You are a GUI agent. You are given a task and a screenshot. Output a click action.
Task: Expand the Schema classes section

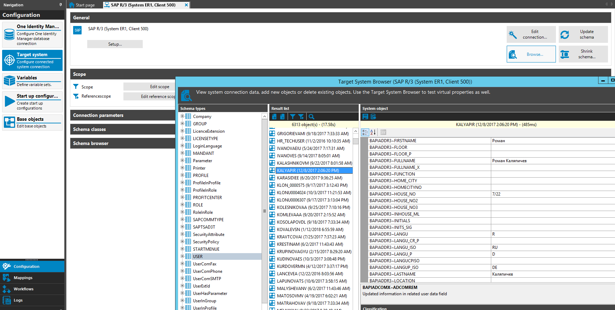pos(123,129)
